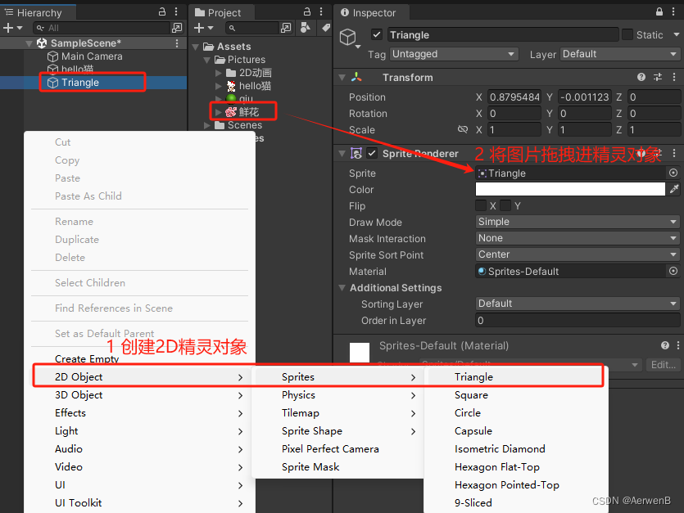The width and height of the screenshot is (684, 513).
Task: Enable Flip Y checkbox
Action: (505, 205)
